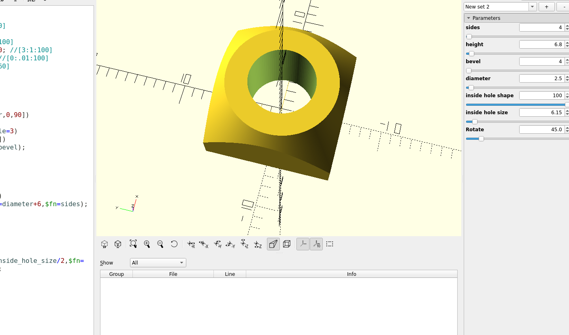The height and width of the screenshot is (335, 569).
Task: Click the File column header
Action: tap(173, 274)
